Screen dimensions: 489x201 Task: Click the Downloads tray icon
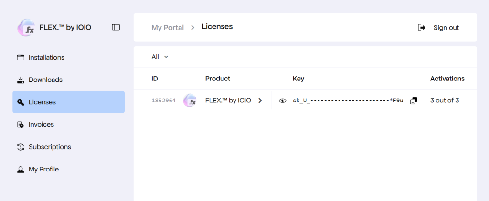coord(21,80)
